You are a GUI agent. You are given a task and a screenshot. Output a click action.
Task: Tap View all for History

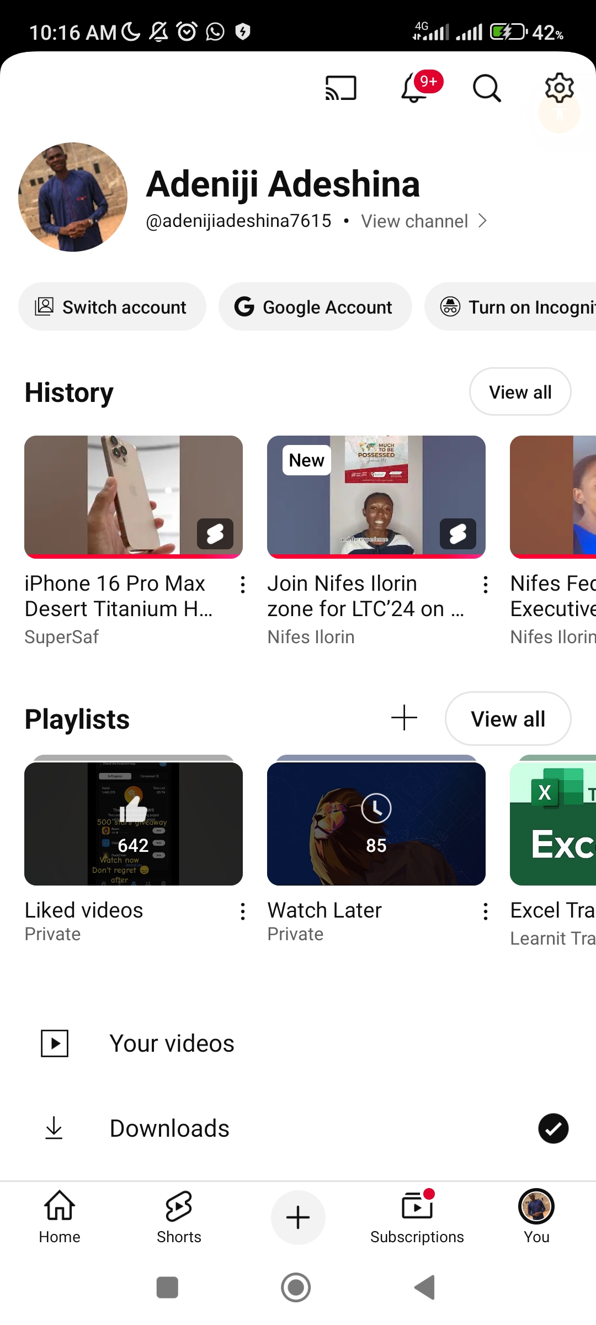click(x=520, y=392)
